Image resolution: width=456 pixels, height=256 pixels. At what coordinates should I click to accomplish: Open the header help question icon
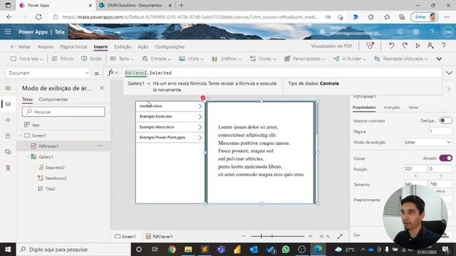432,31
